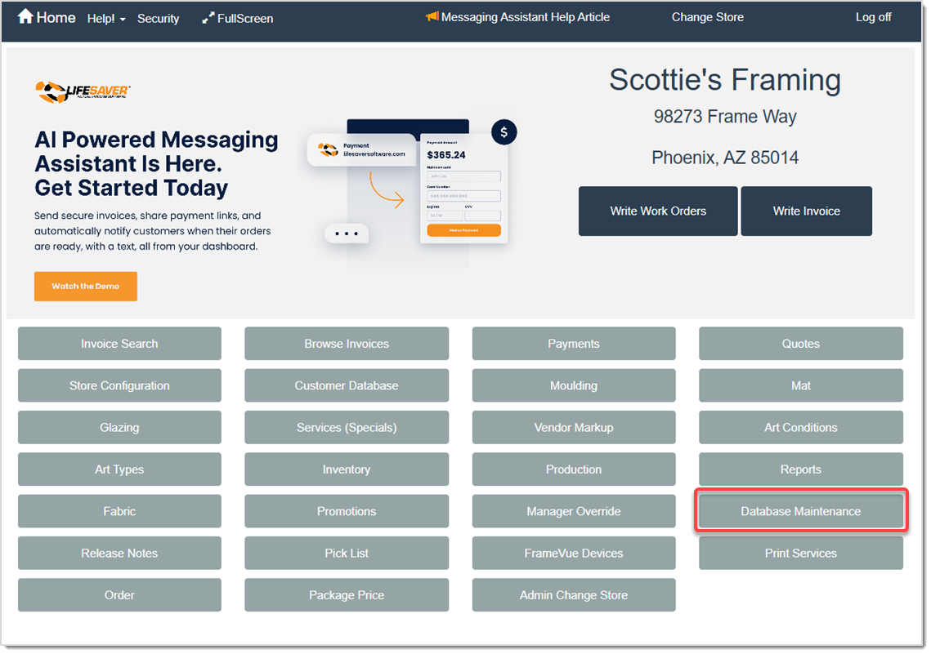
Task: Click the Write Invoice button
Action: [806, 211]
